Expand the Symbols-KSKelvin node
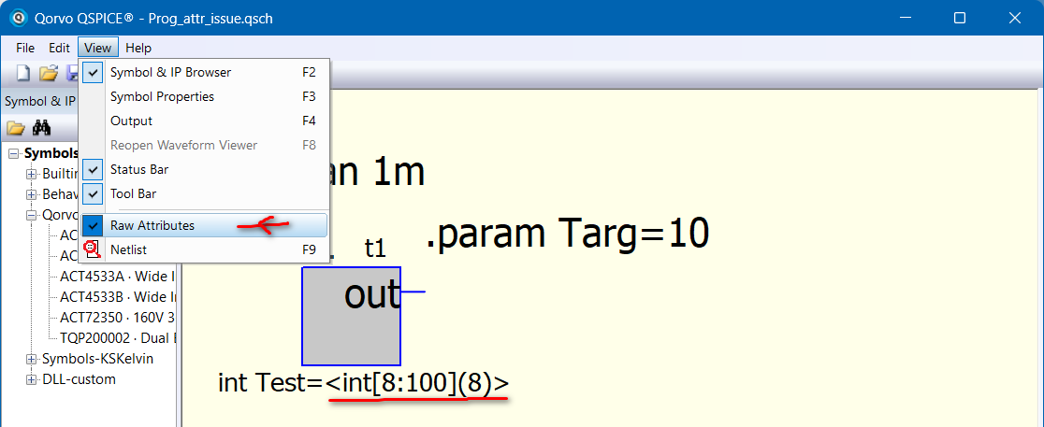The height and width of the screenshot is (427, 1044). [x=31, y=359]
